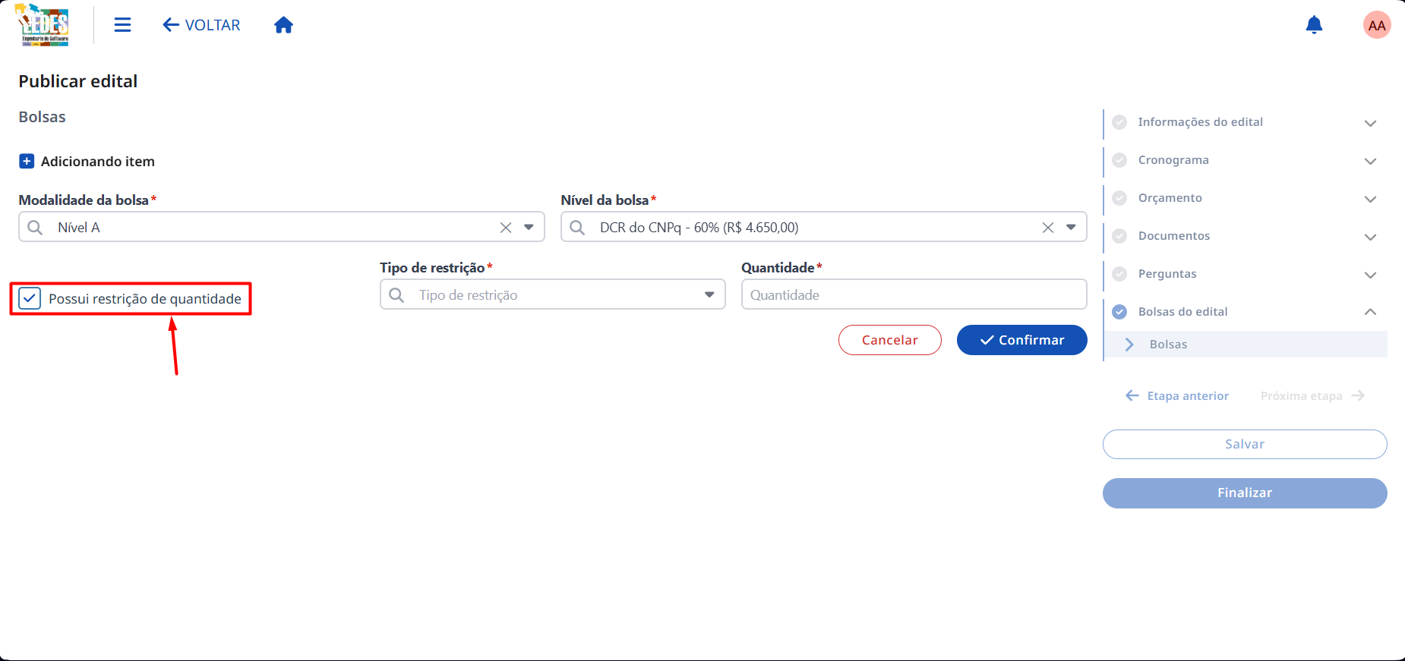Click the check circle beside Bolsas do edital
Image resolution: width=1405 pixels, height=661 pixels.
pyautogui.click(x=1119, y=312)
